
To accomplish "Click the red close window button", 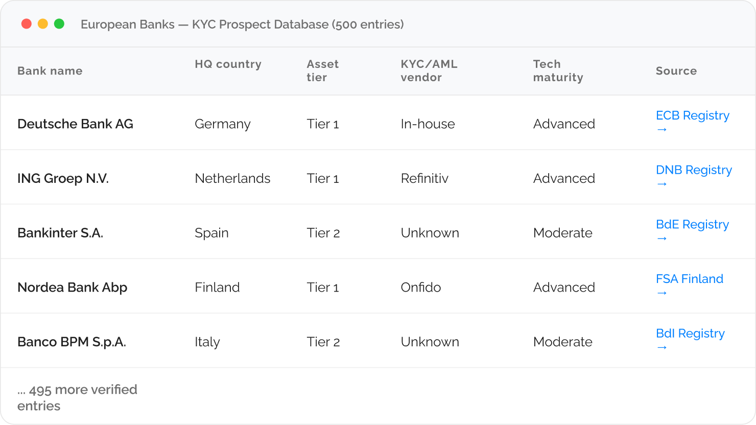I will point(27,24).
